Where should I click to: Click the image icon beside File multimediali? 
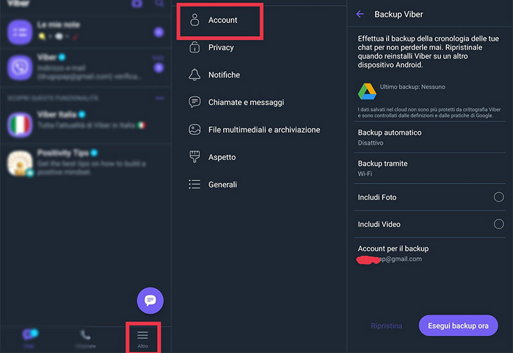click(195, 130)
